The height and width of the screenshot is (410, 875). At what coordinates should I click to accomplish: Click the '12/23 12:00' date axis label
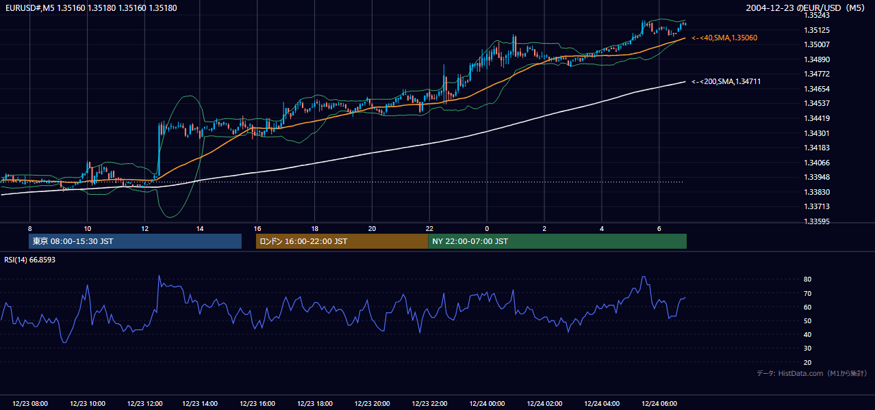144,404
